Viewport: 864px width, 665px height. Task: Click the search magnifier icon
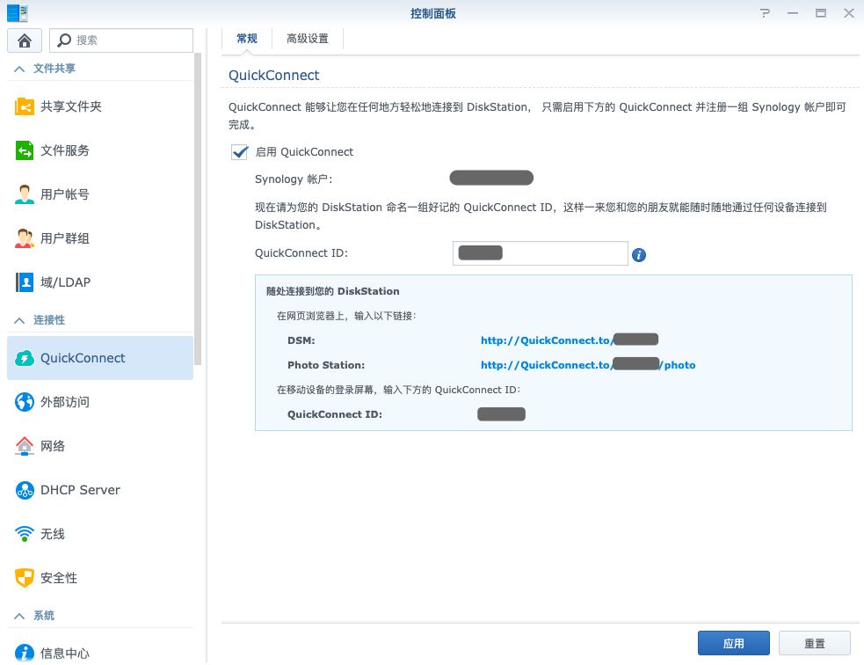pos(64,40)
